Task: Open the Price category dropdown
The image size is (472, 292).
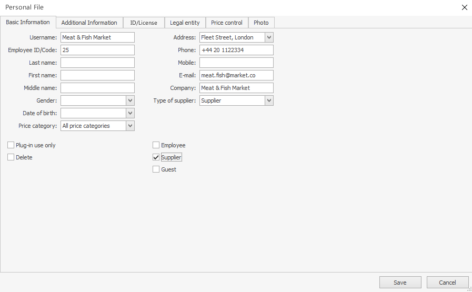Action: [130, 126]
